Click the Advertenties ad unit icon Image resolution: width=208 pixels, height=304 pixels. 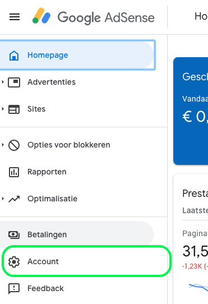(x=14, y=82)
